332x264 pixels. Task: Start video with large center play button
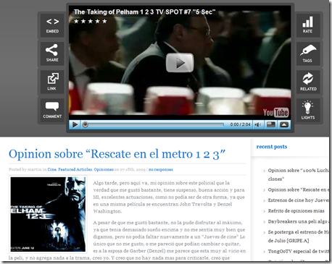[x=180, y=63]
